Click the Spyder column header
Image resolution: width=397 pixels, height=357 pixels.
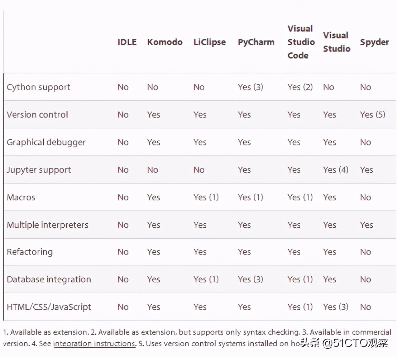pyautogui.click(x=374, y=42)
